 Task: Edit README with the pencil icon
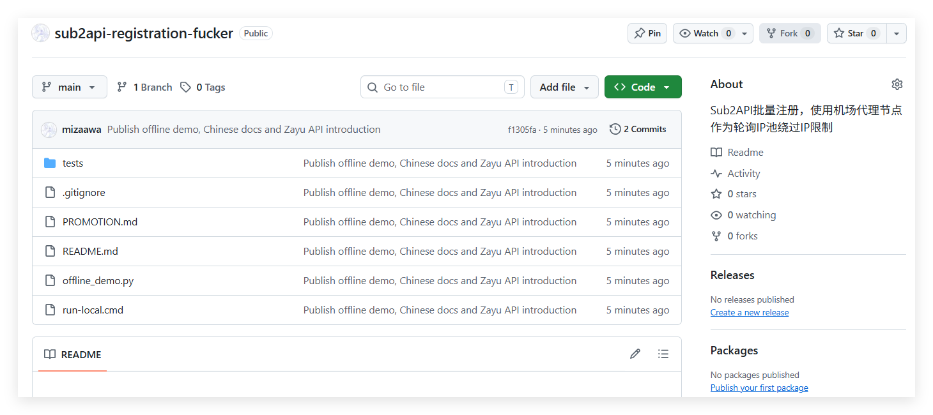(x=635, y=354)
